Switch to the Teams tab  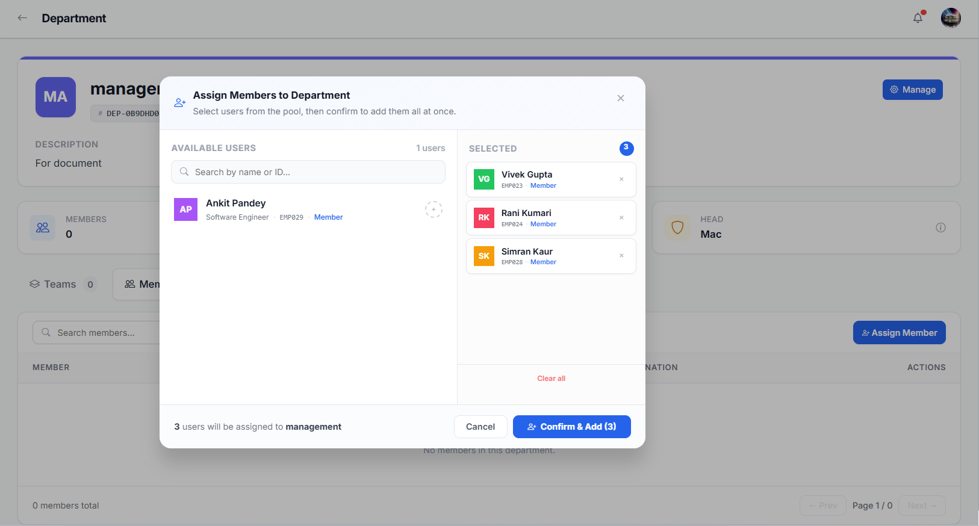click(x=63, y=284)
